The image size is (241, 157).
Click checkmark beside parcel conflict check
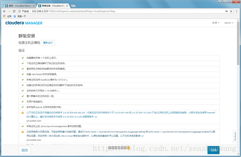pos(23,107)
